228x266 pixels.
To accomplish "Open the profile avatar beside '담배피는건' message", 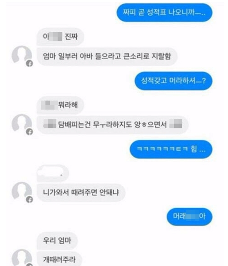I will pyautogui.click(x=22, y=124).
